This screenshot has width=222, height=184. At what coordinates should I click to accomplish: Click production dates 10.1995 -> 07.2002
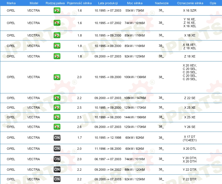coord(108,23)
